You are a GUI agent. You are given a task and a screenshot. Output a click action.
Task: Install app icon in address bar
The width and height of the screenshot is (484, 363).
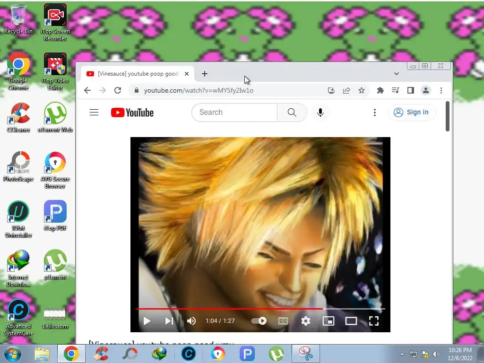click(x=331, y=90)
